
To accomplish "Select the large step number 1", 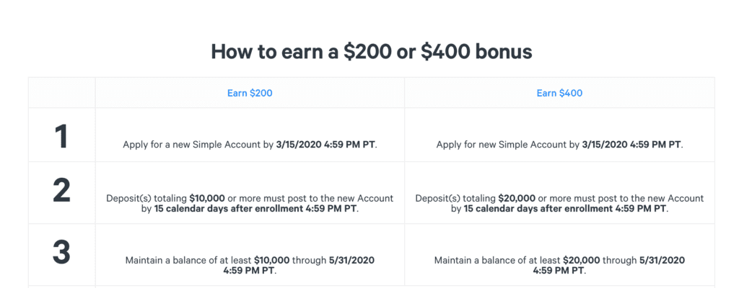I will point(61,137).
